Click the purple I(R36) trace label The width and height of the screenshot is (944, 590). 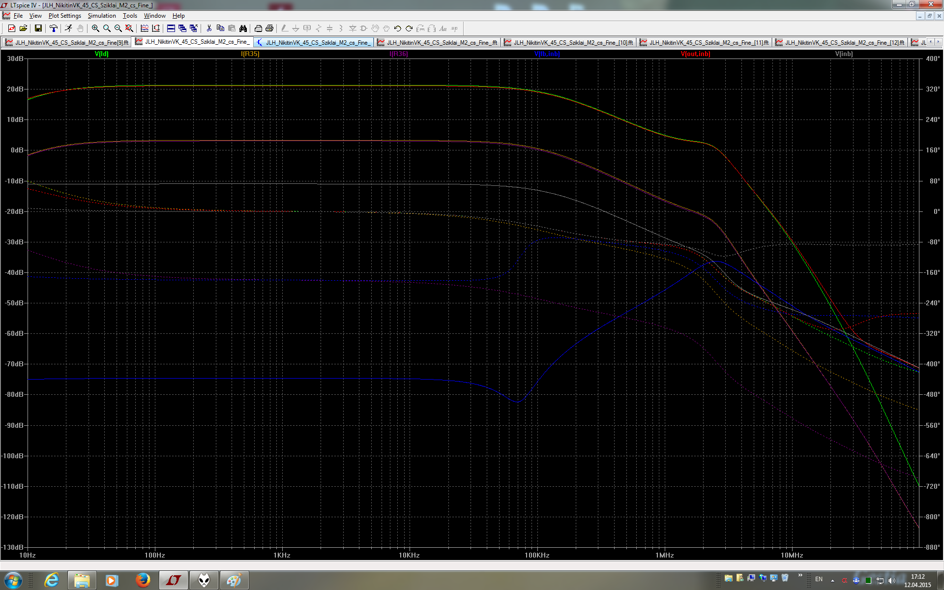coord(399,54)
